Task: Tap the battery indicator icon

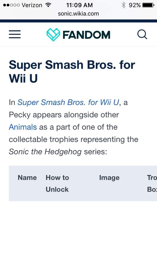Action: (x=148, y=5)
